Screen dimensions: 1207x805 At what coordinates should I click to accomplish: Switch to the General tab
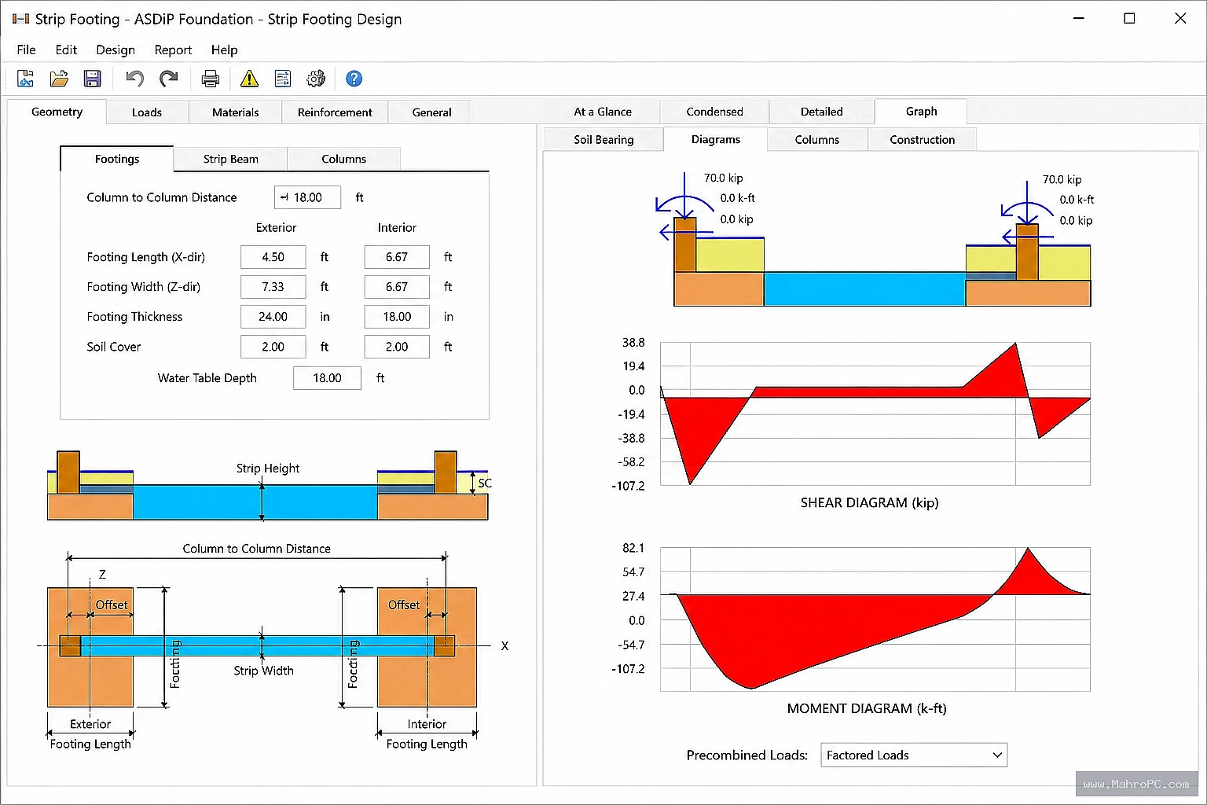tap(432, 112)
